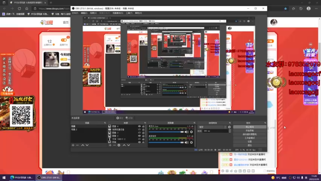Remove selected source with minus icon

114,145
